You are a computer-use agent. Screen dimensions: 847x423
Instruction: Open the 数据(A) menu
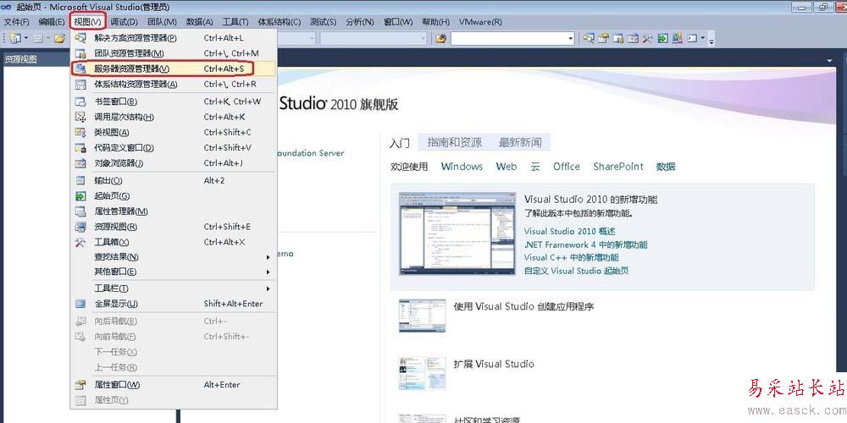tap(199, 22)
